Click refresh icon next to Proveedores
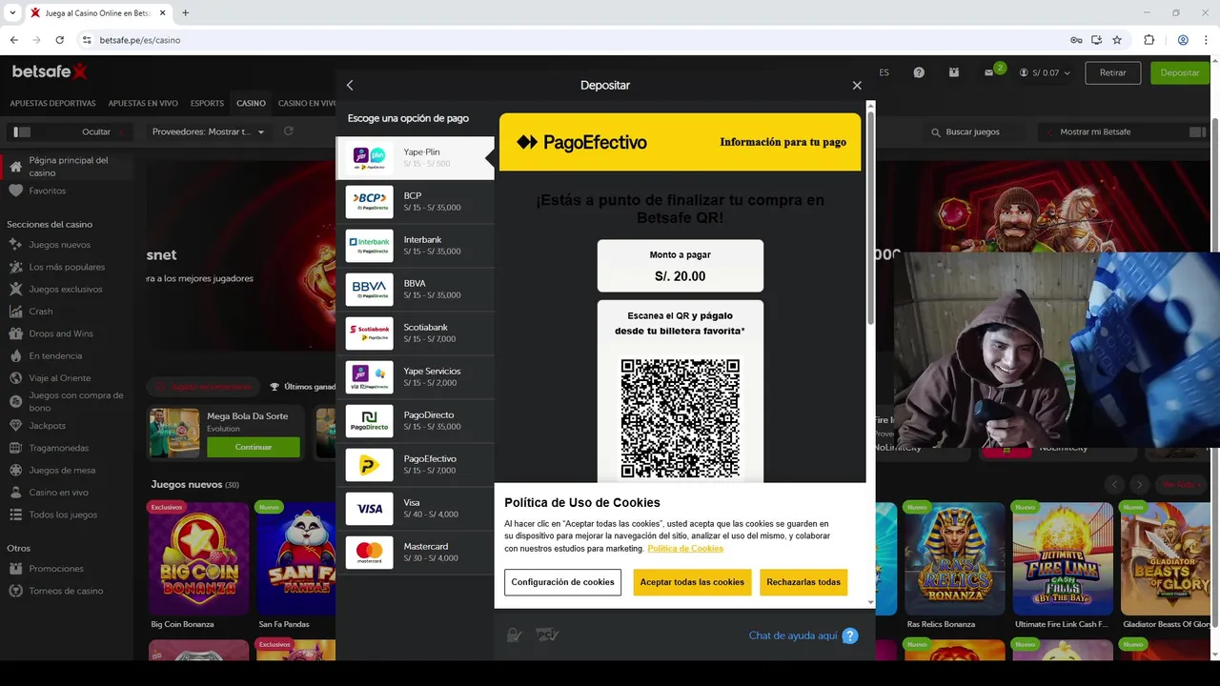This screenshot has height=686, width=1220. [x=289, y=131]
